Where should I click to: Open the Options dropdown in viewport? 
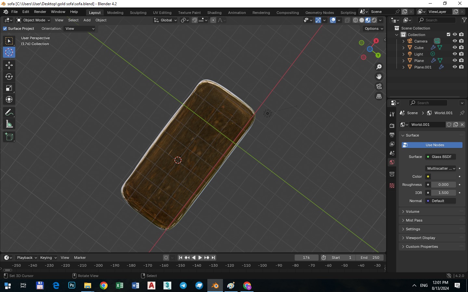tap(374, 29)
